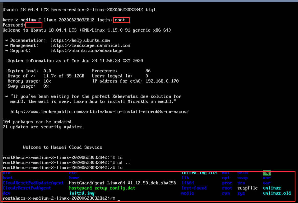This screenshot has width=298, height=203.
Task: Click the ubuntu.com/advantage support URL
Action: [x=87, y=51]
